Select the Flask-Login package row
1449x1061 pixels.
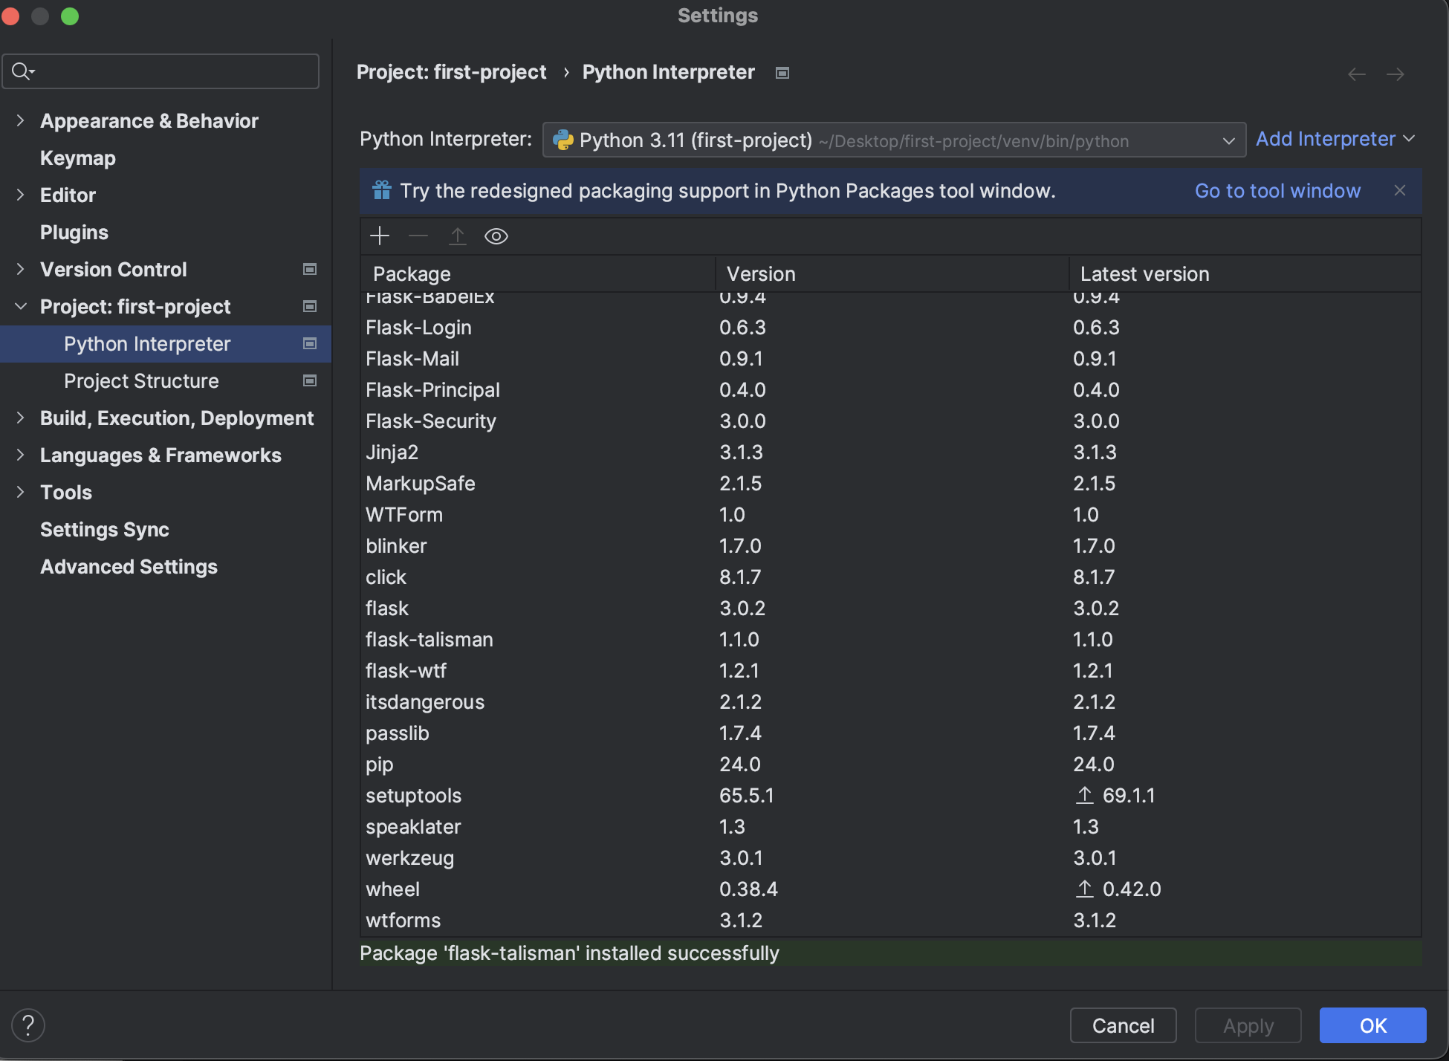tap(890, 327)
